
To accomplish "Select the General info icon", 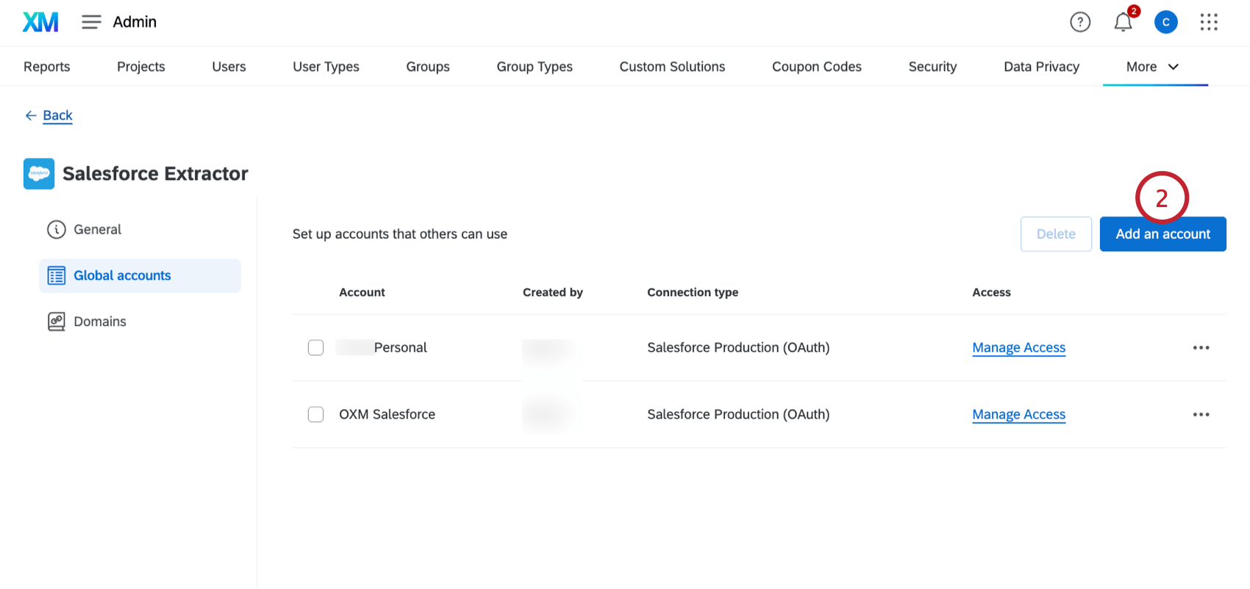I will tap(57, 230).
